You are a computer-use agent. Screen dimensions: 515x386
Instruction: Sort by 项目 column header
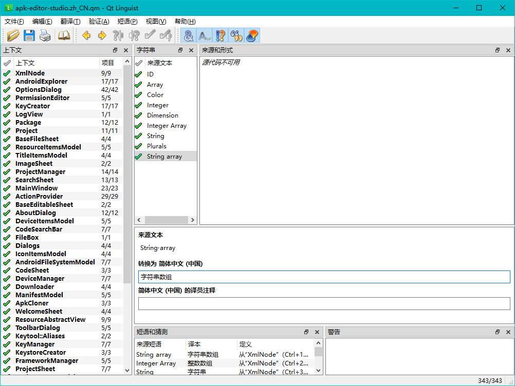coord(108,63)
